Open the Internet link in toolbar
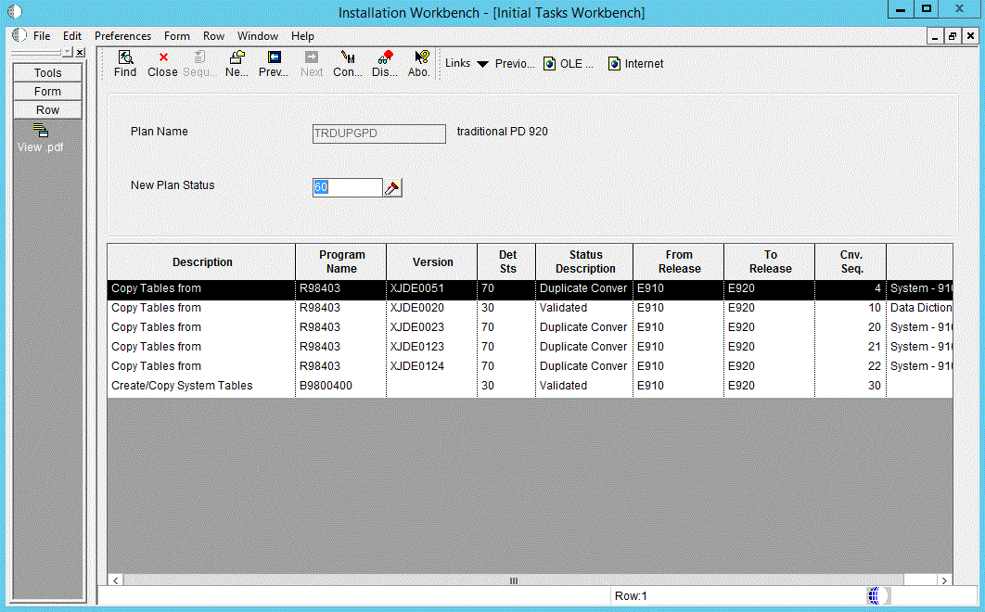The height and width of the screenshot is (612, 985). point(634,64)
